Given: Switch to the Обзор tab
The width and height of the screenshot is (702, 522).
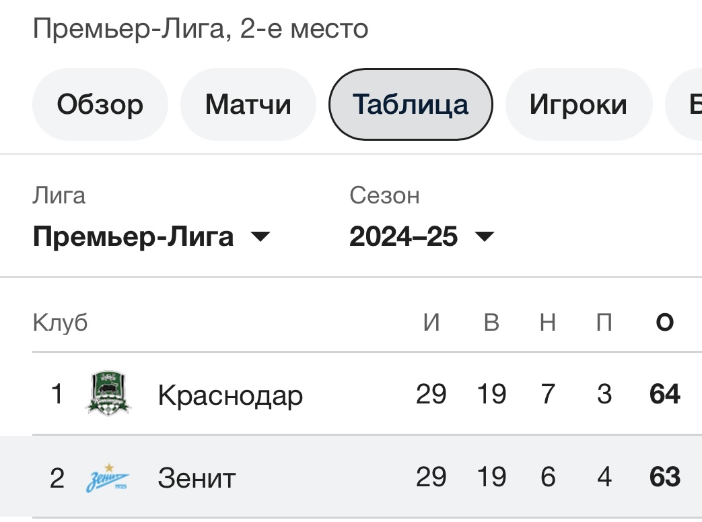Looking at the screenshot, I should click(100, 104).
